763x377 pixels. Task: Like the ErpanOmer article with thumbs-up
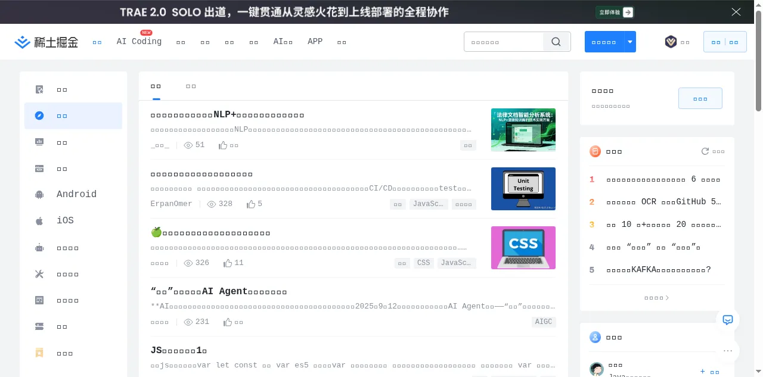pos(251,204)
